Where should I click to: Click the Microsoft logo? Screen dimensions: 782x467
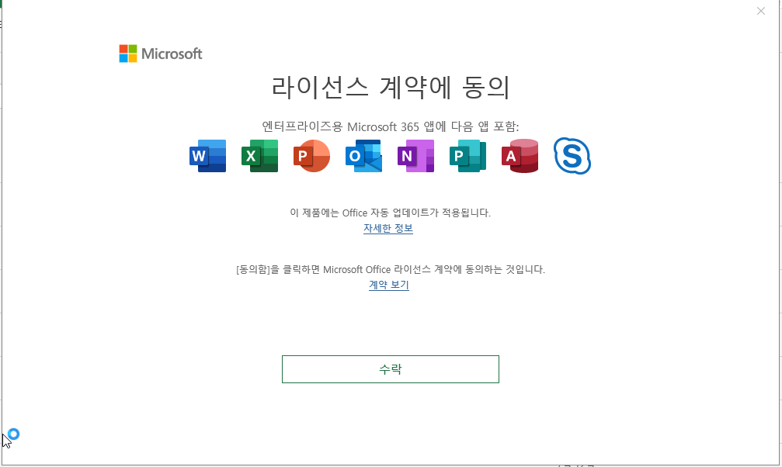pos(161,54)
